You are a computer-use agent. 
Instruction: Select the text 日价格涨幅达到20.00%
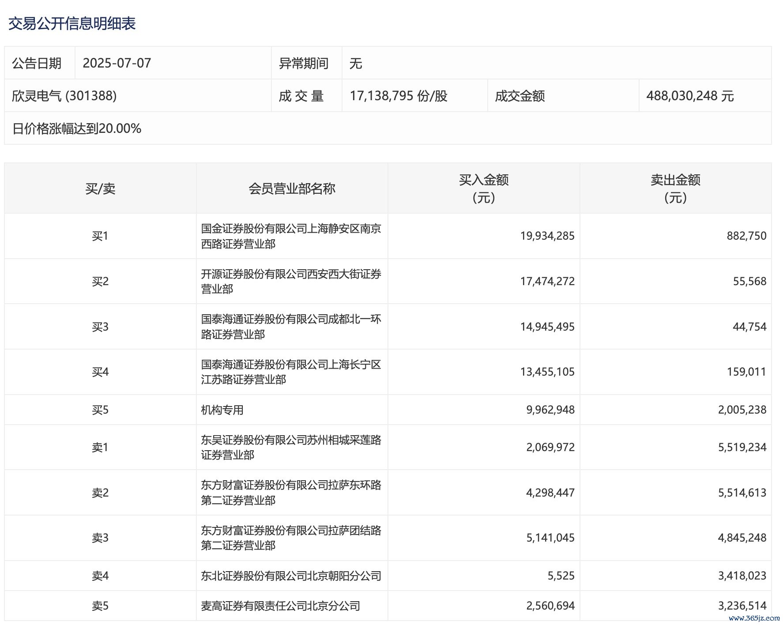(x=76, y=128)
